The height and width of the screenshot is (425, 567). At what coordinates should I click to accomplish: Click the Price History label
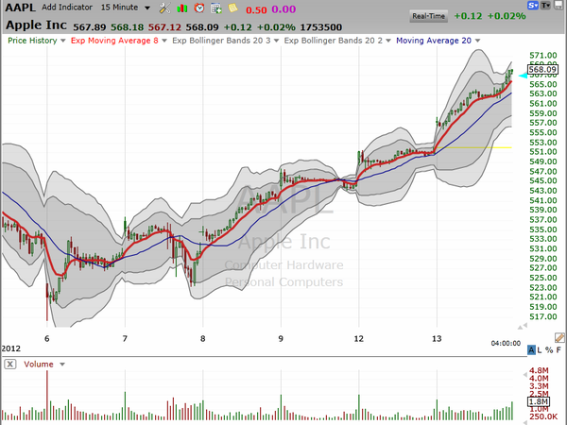point(32,41)
